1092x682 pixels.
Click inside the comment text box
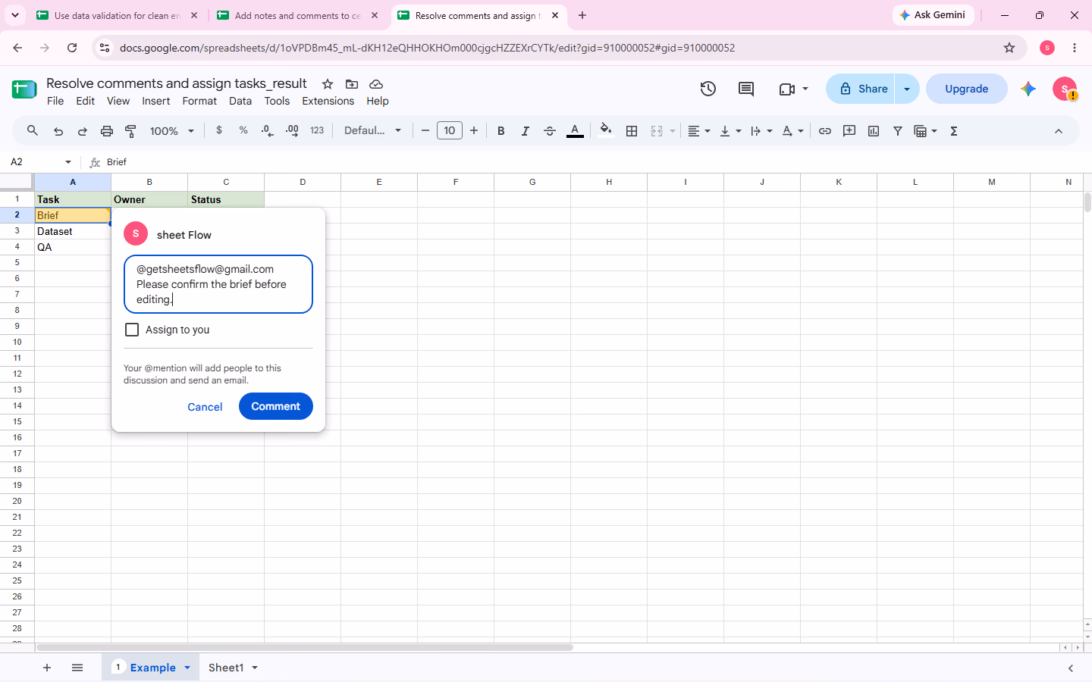(x=218, y=284)
